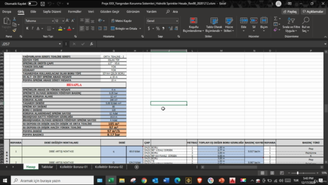Increase decimal places
The width and height of the screenshot is (328, 185).
(171, 28)
